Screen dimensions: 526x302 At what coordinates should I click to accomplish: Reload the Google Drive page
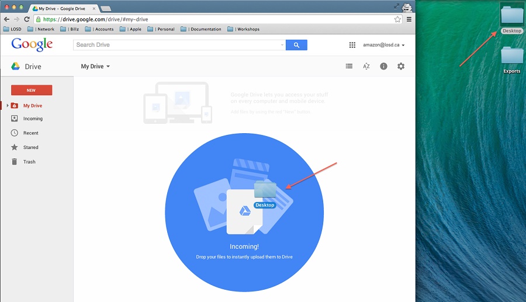click(x=27, y=19)
